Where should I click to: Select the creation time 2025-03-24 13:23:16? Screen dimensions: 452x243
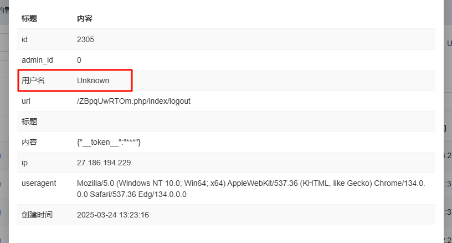pyautogui.click(x=112, y=215)
